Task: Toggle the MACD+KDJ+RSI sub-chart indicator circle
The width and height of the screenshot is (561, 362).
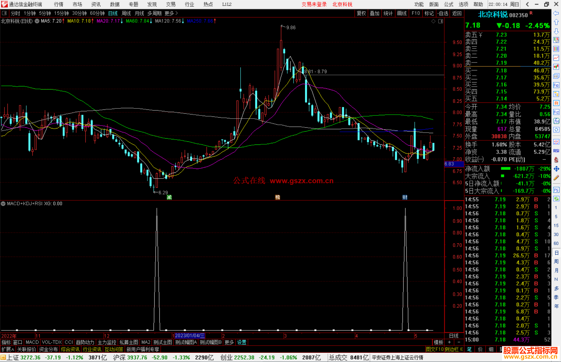Action: click(3, 204)
